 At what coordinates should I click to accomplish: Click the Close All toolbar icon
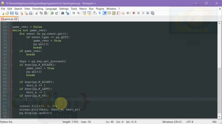pyautogui.click(x=26, y=13)
